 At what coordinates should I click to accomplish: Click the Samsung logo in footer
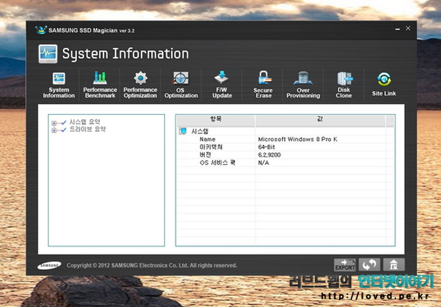coord(49,265)
